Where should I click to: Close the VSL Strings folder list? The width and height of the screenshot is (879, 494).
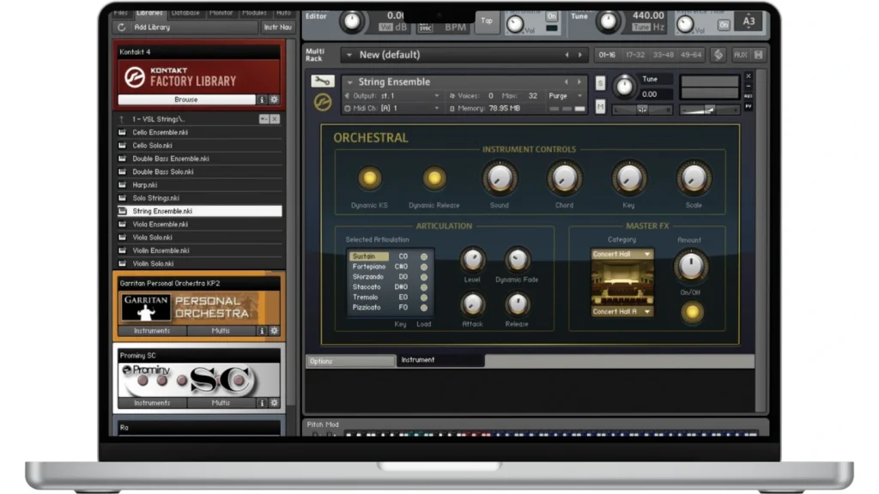pos(275,119)
